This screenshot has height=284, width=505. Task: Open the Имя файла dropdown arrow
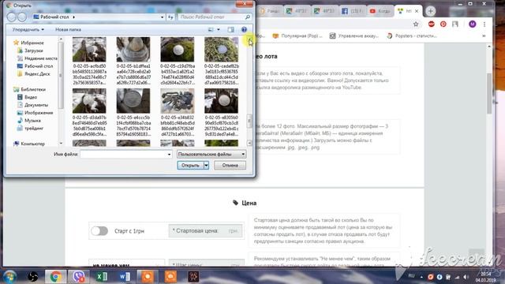coord(169,155)
